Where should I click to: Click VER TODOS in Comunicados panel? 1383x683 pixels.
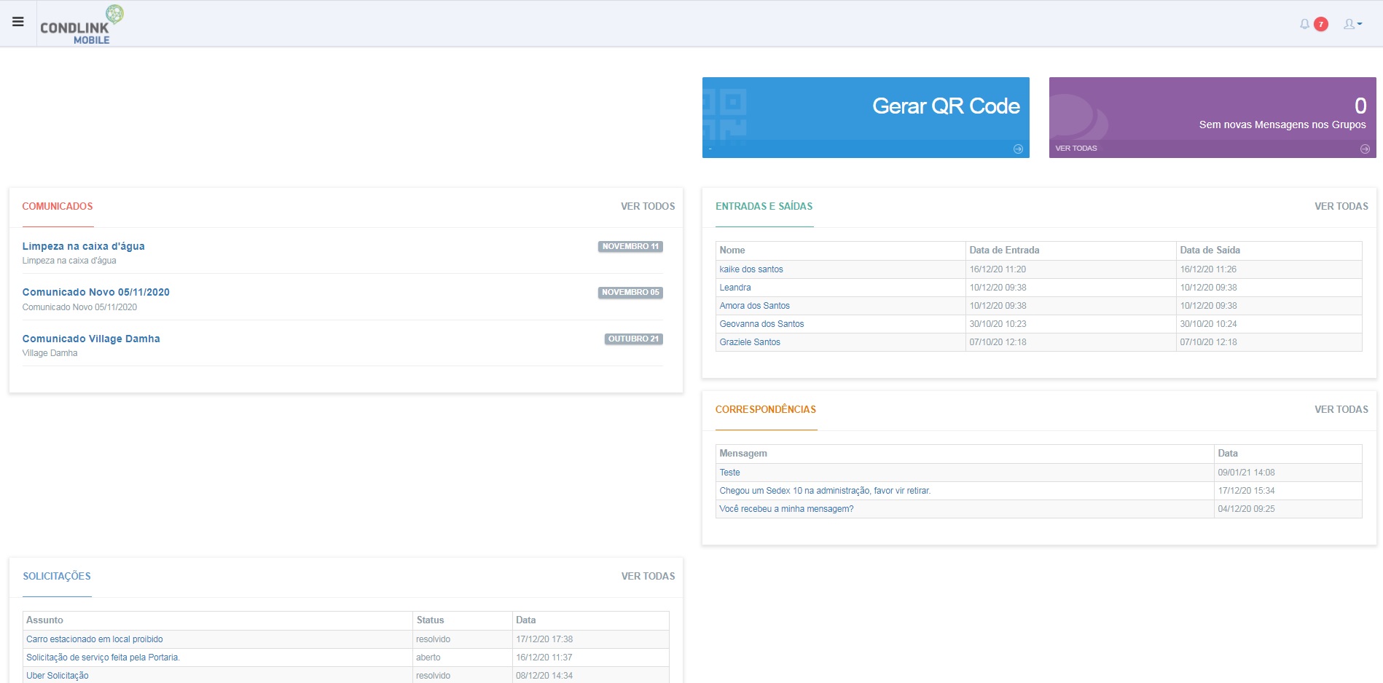tap(648, 207)
